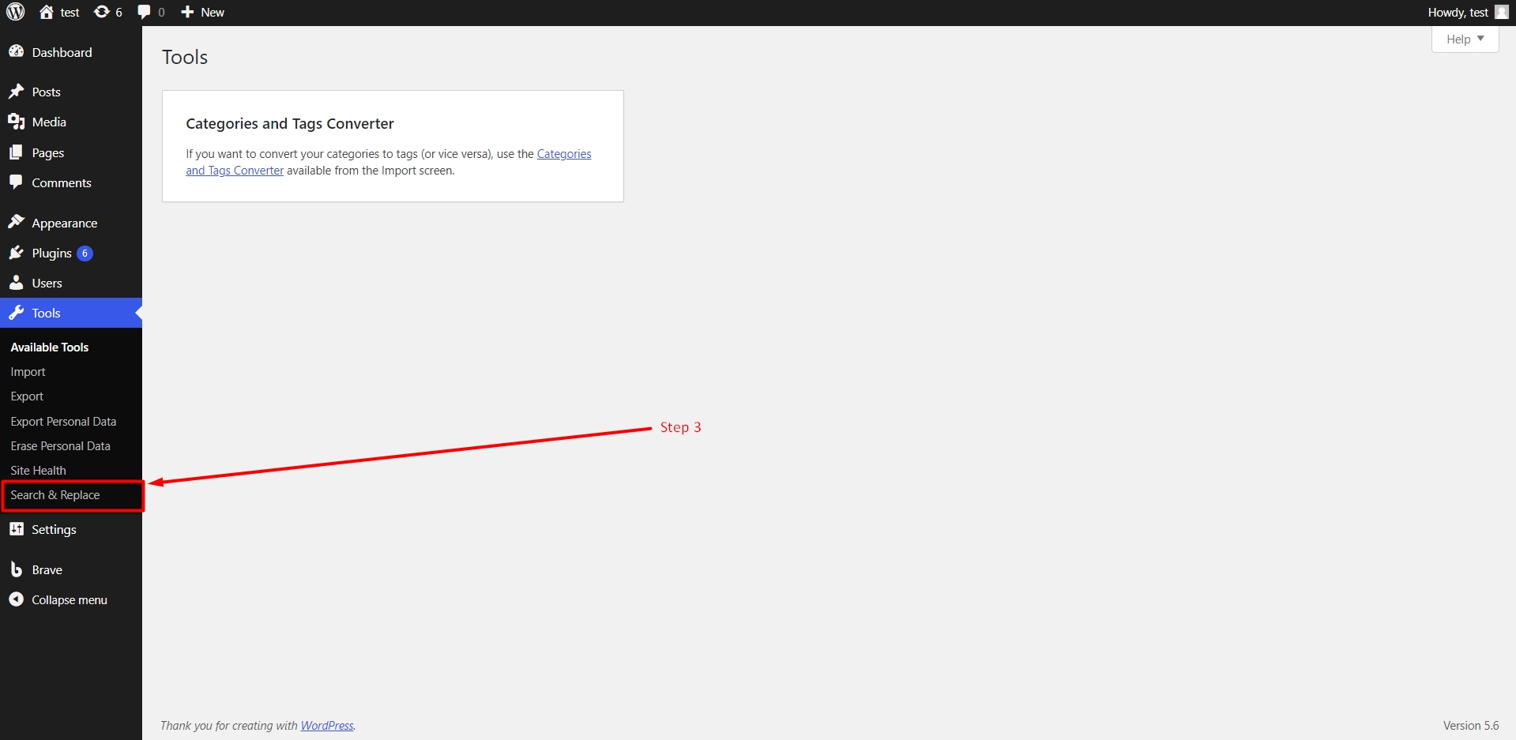This screenshot has width=1516, height=740.
Task: Open the WordPress footer link
Action: click(327, 725)
